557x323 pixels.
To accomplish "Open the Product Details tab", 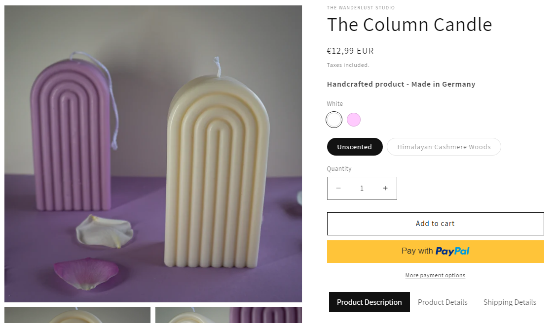I will pyautogui.click(x=443, y=302).
